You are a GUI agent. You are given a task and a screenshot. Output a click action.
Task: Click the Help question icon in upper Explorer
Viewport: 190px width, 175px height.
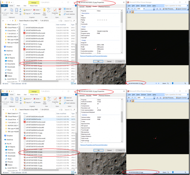(x=76, y=5)
